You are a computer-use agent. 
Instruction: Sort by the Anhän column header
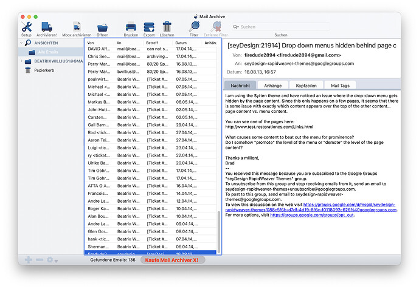pyautogui.click(x=210, y=42)
